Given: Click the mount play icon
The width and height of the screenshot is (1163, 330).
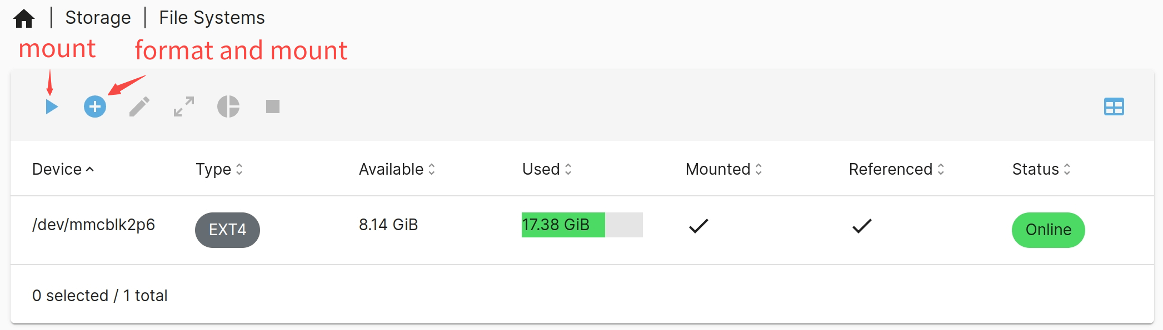Looking at the screenshot, I should (52, 106).
